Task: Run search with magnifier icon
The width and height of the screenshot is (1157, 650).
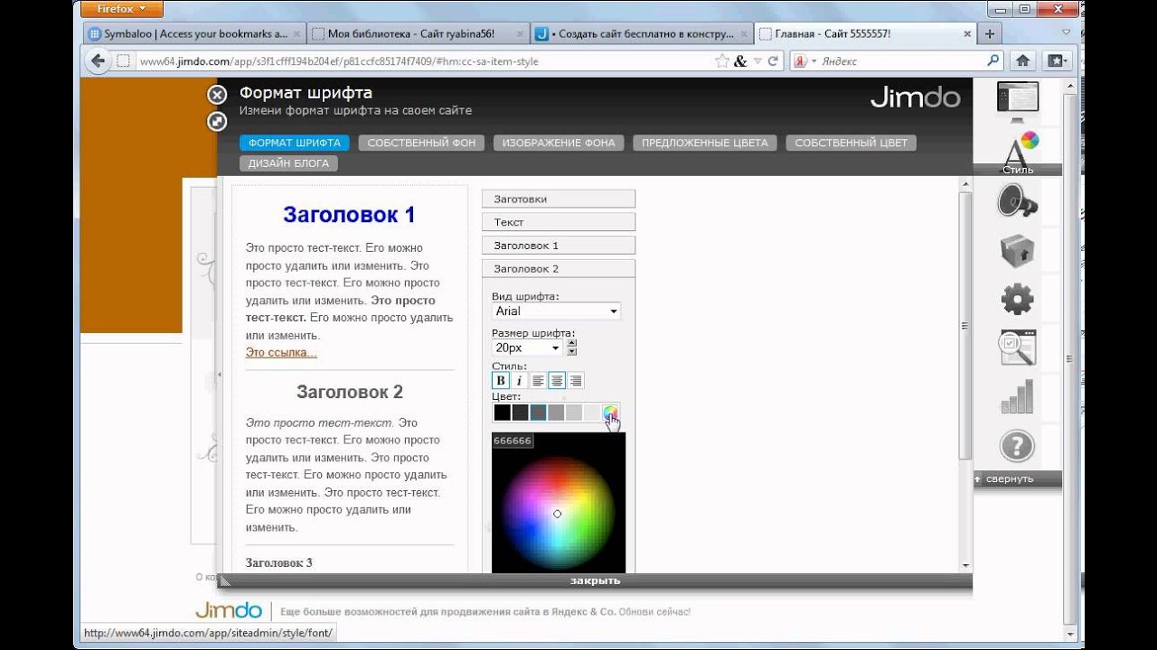Action: [993, 61]
